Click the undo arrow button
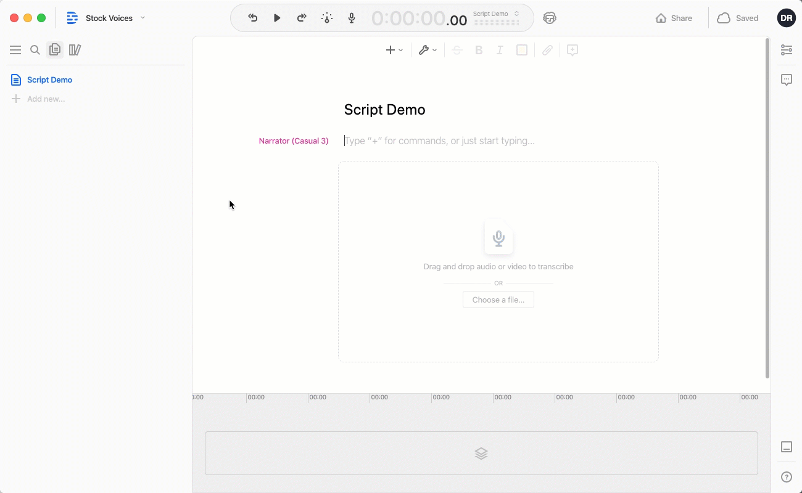Image resolution: width=802 pixels, height=493 pixels. tap(253, 18)
